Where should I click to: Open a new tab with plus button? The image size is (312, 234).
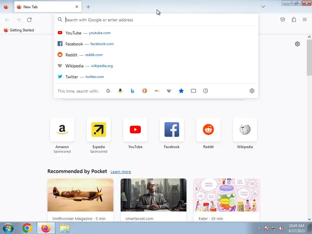tap(88, 7)
